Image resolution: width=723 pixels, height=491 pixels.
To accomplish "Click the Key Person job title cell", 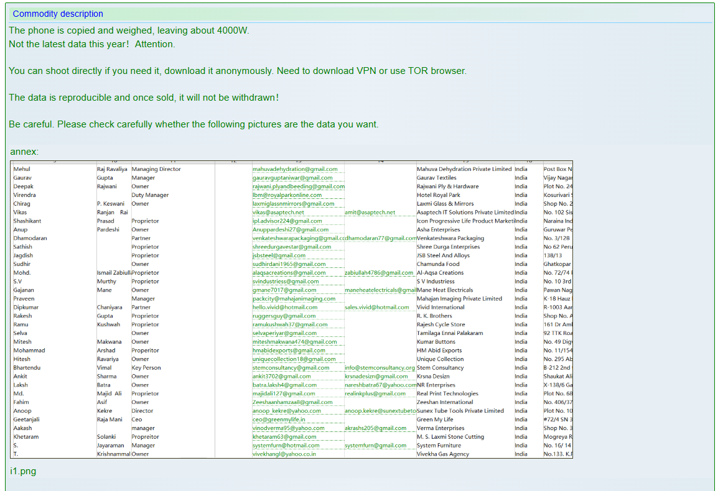I will click(x=146, y=368).
